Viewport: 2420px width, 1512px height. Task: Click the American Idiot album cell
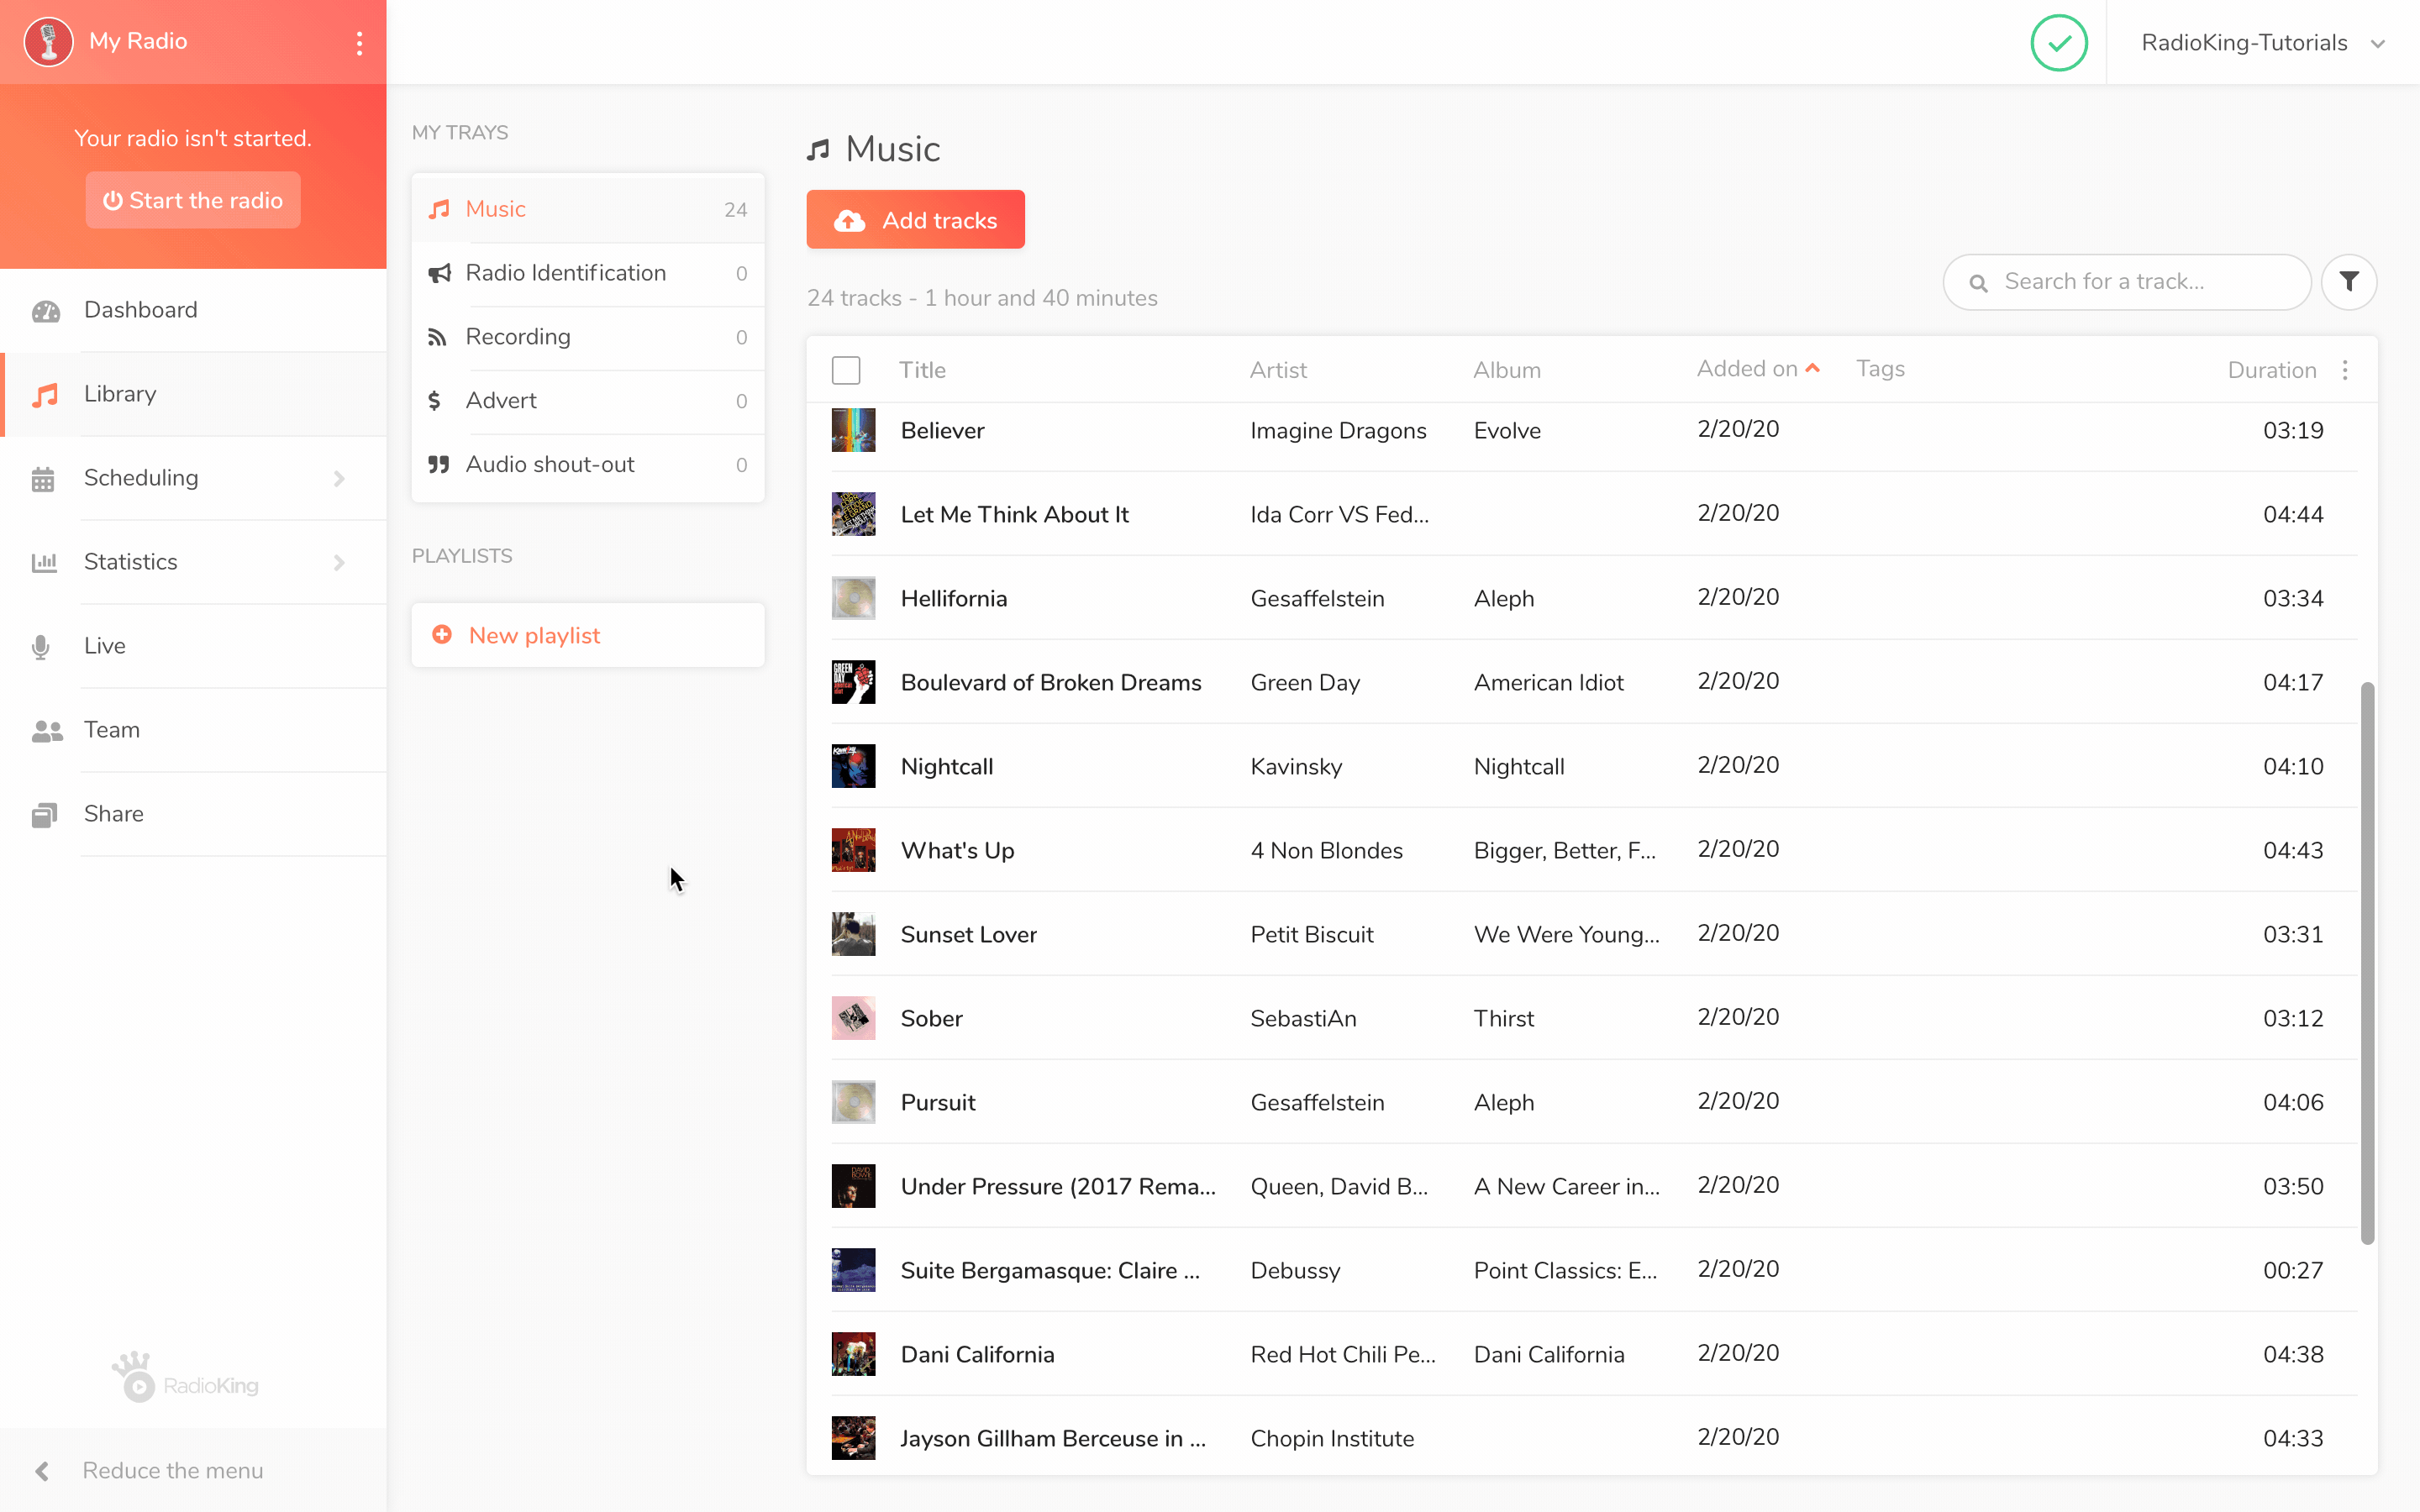coord(1548,682)
